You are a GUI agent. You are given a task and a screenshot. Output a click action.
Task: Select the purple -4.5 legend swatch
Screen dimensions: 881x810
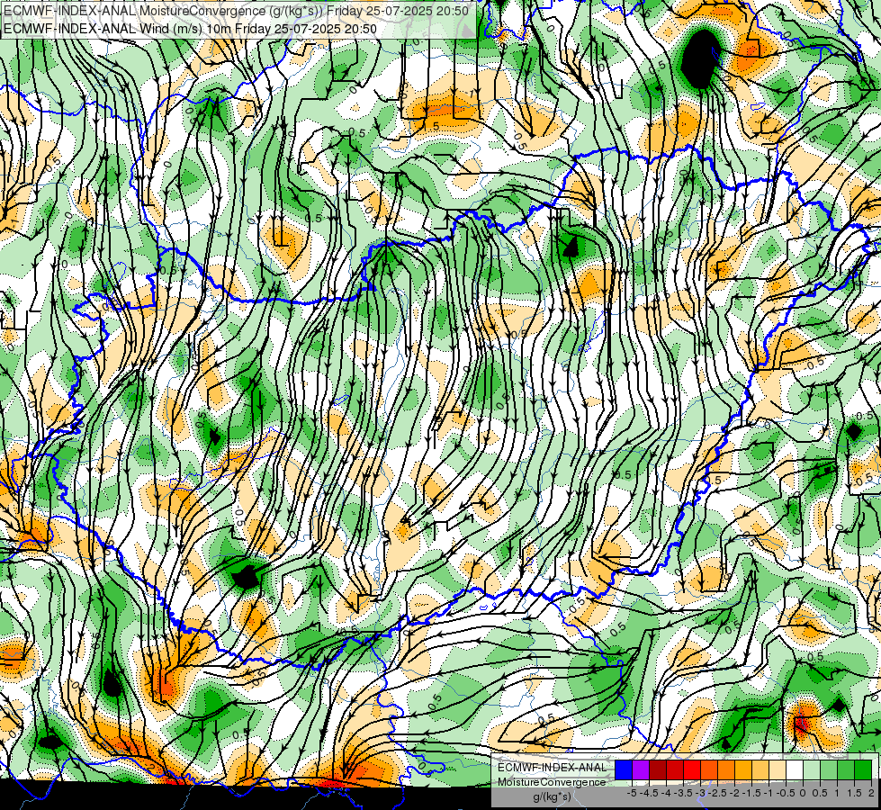click(641, 770)
